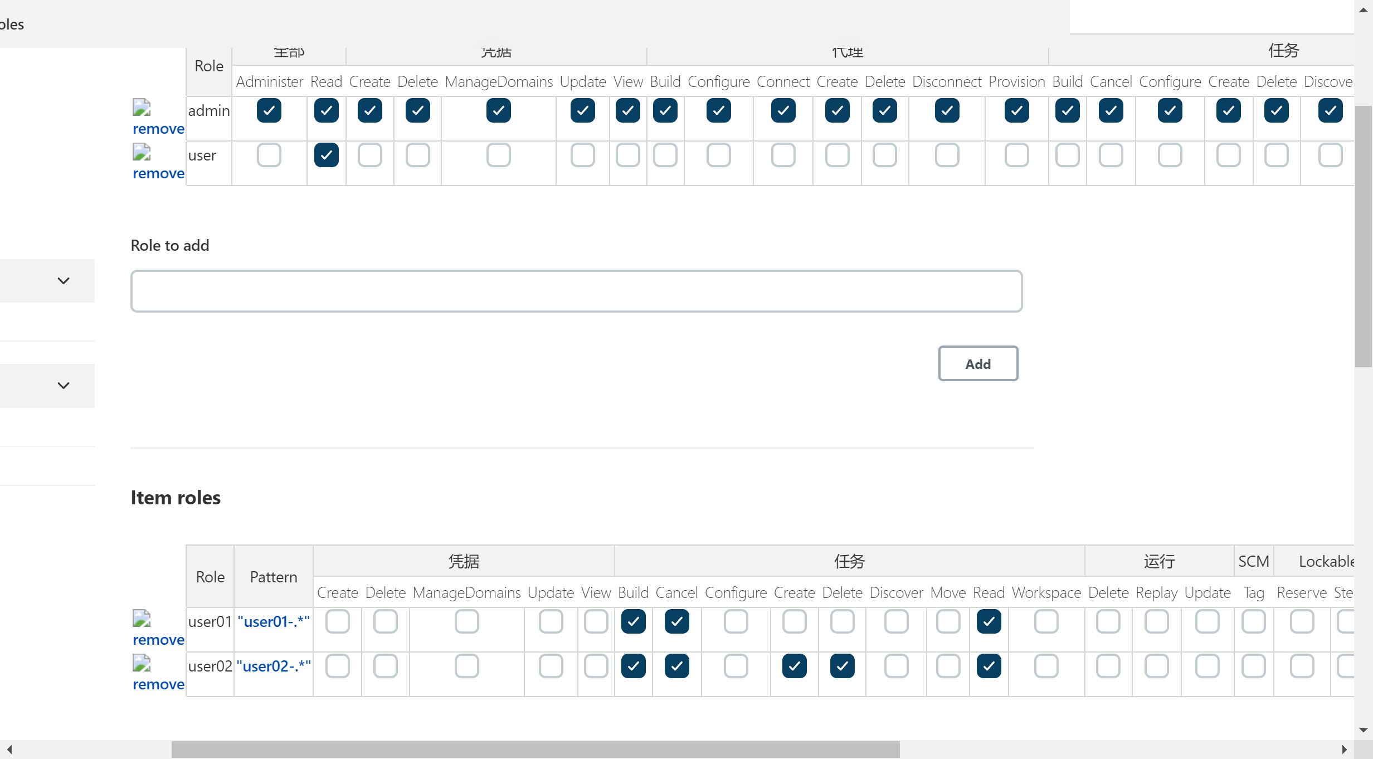1373x759 pixels.
Task: Uncheck the Cancel permission for user02
Action: coord(676,666)
